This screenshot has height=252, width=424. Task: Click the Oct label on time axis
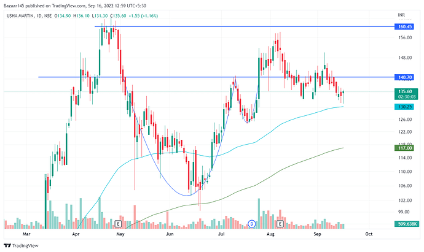tap(369, 234)
